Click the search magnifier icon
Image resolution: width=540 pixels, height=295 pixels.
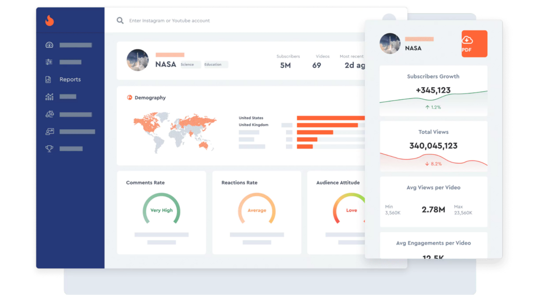coord(120,20)
